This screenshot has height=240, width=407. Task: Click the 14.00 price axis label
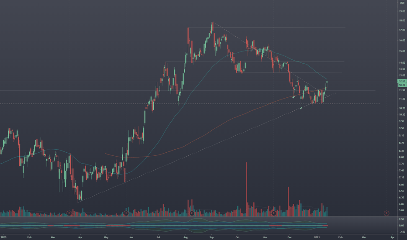(x=402, y=63)
